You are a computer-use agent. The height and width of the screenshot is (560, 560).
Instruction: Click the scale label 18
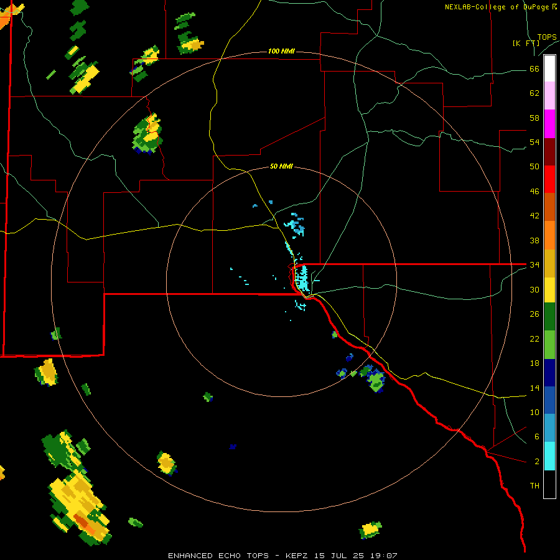pyautogui.click(x=534, y=363)
